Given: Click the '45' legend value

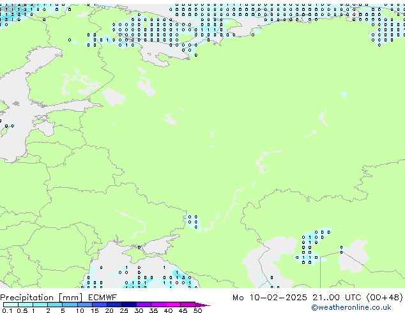Looking at the screenshot, I should pyautogui.click(x=183, y=310).
